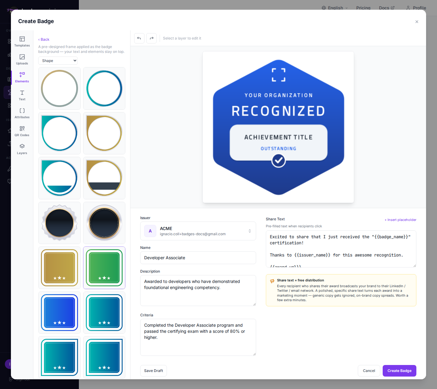
Task: Open the Layers panel icon
Action: [22, 146]
